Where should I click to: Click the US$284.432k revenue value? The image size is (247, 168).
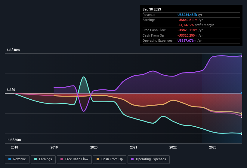tap(187, 15)
